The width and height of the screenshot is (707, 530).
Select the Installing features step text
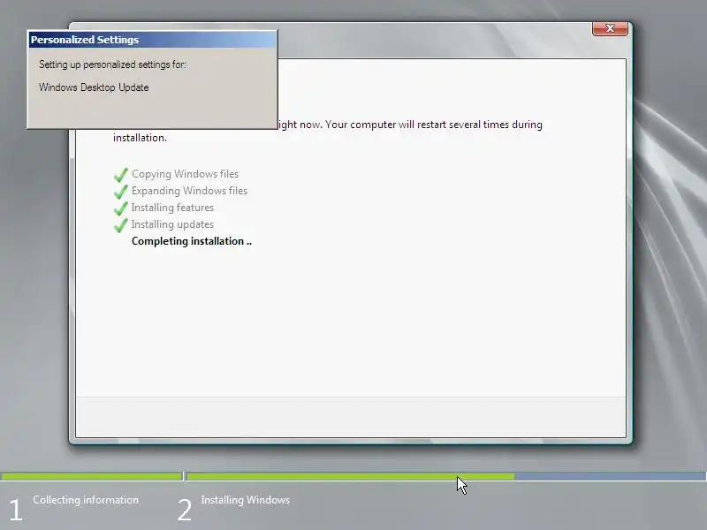(x=172, y=208)
